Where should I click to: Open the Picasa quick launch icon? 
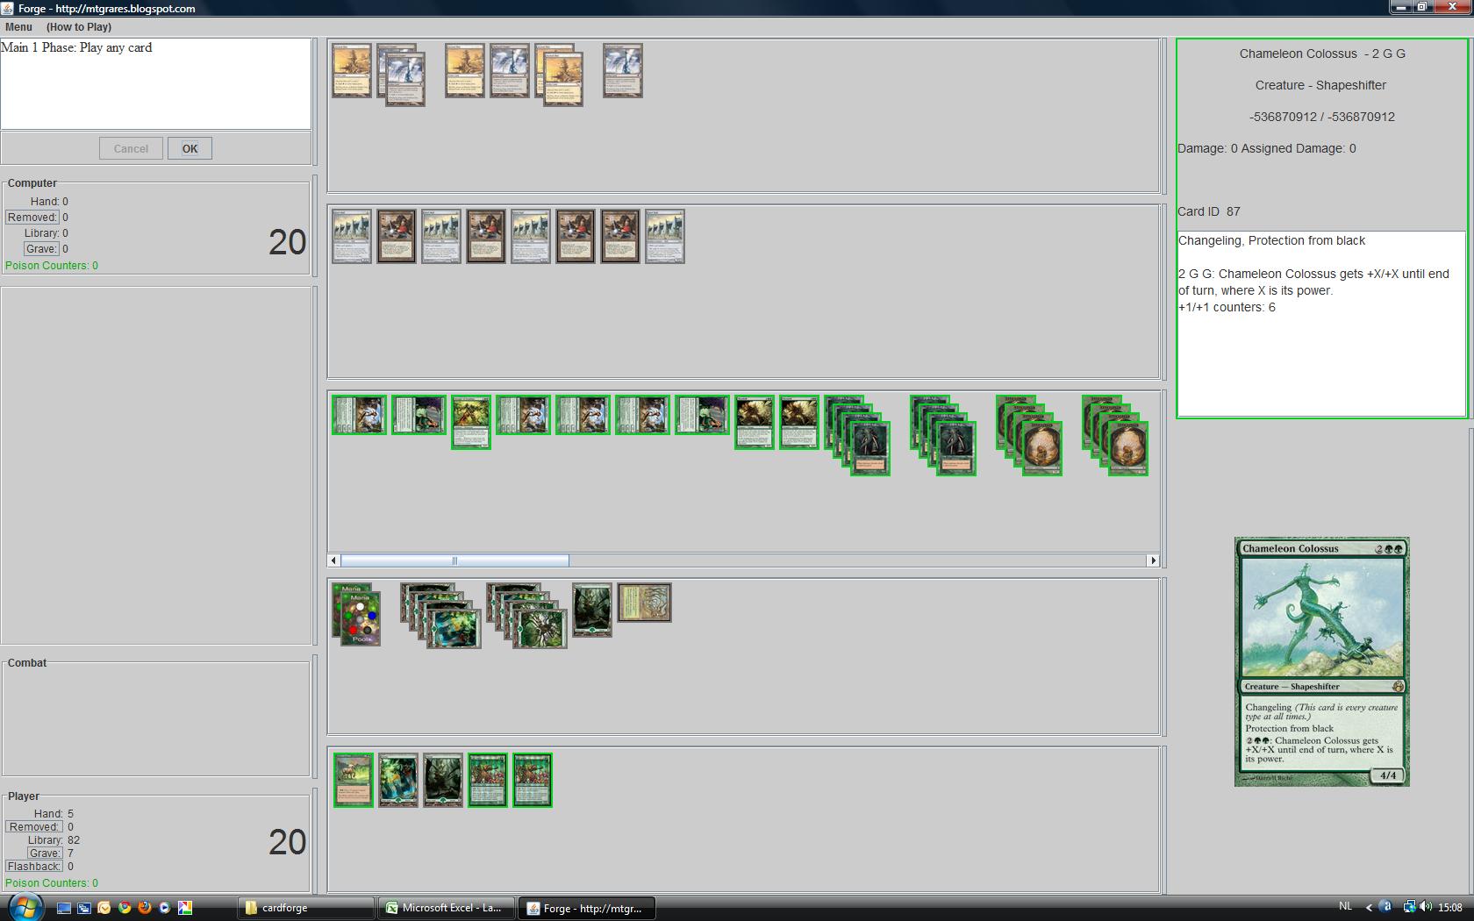(x=185, y=908)
